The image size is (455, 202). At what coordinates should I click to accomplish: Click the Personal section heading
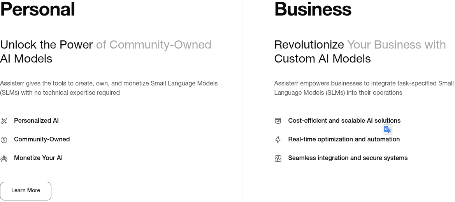coord(37,9)
